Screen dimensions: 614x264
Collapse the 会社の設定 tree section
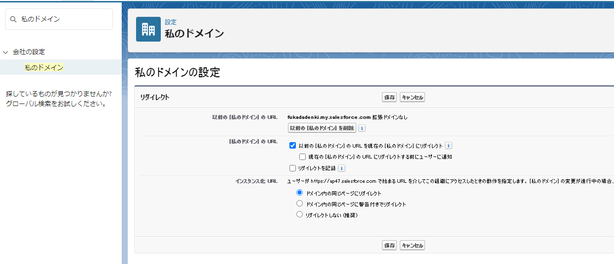[x=5, y=52]
